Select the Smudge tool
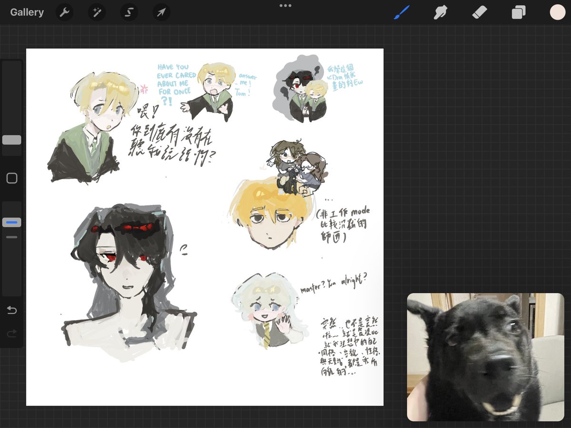 click(x=441, y=12)
